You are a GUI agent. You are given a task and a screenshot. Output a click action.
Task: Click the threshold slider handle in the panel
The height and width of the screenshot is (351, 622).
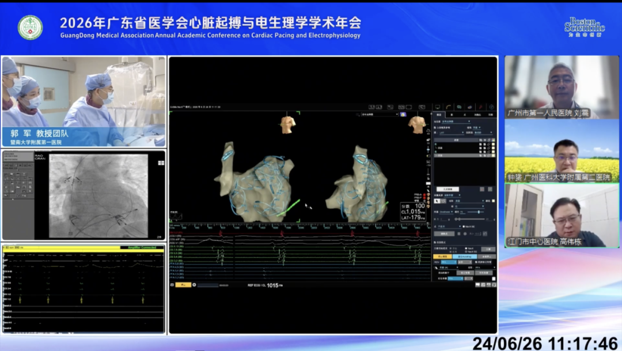coord(479,212)
